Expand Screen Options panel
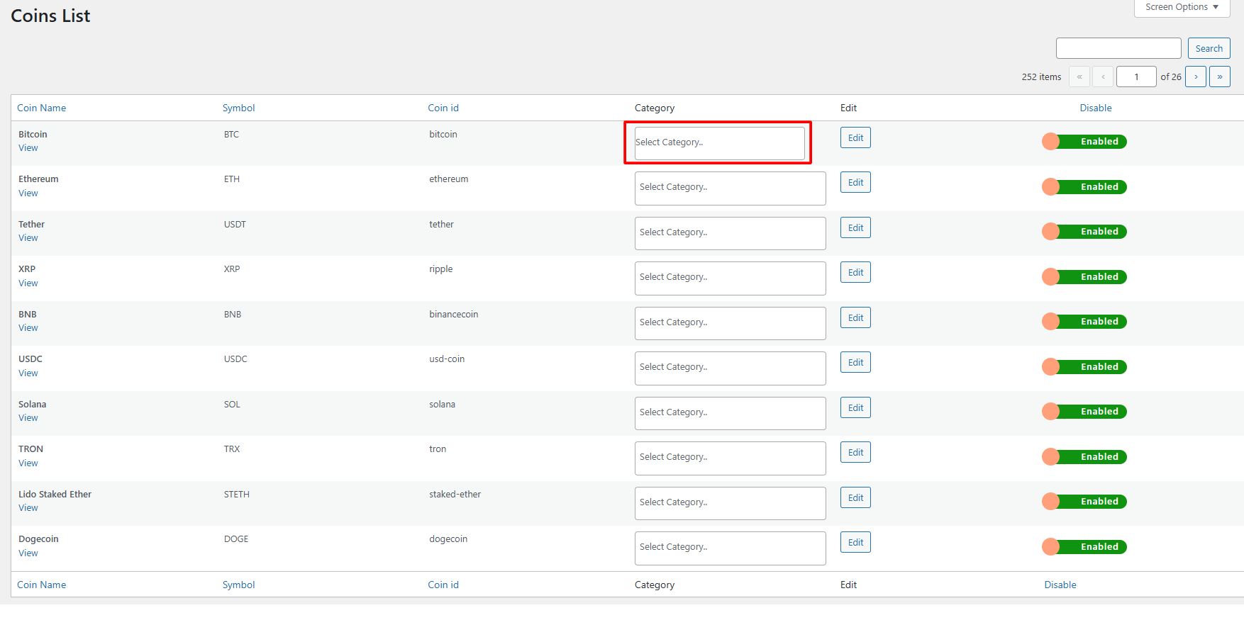Image resolution: width=1244 pixels, height=637 pixels. tap(1182, 7)
